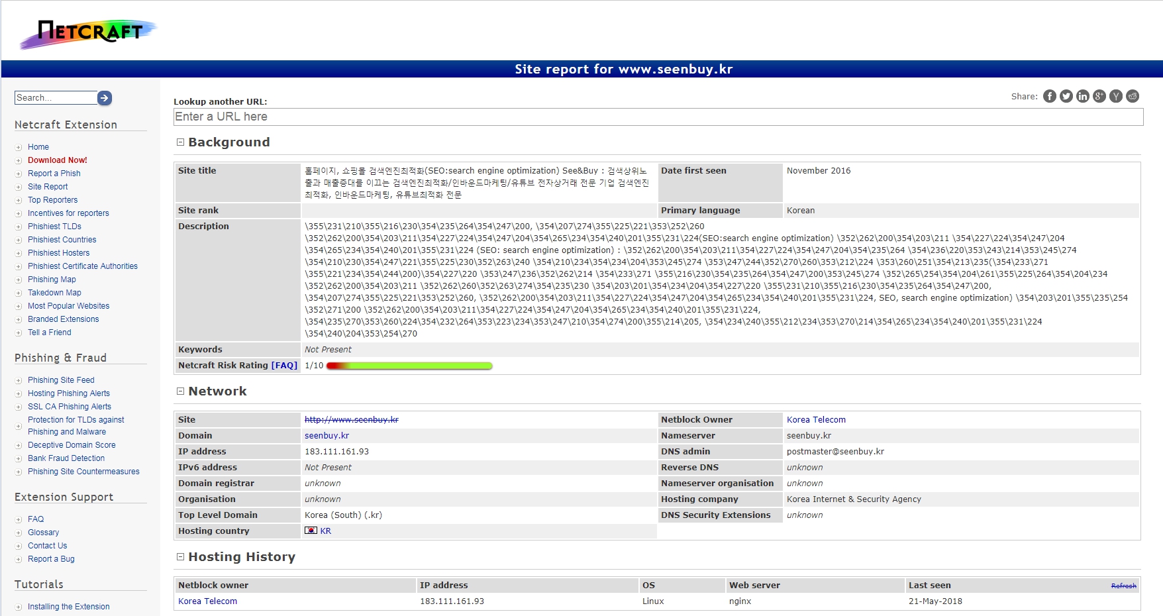Open the Site Report sidebar item
The height and width of the screenshot is (616, 1163).
click(x=48, y=187)
